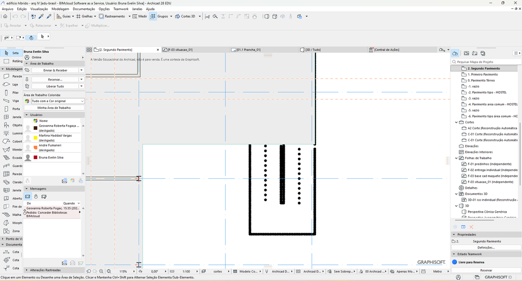Screen dimensions: 522x281
Task: Switch to the F-03 situacao_01 tab
Action: click(x=195, y=50)
